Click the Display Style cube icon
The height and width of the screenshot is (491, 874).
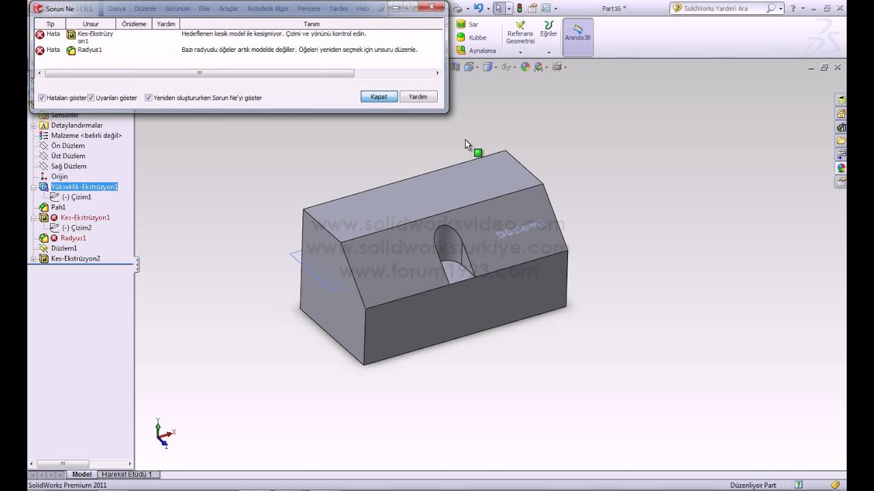pyautogui.click(x=488, y=67)
